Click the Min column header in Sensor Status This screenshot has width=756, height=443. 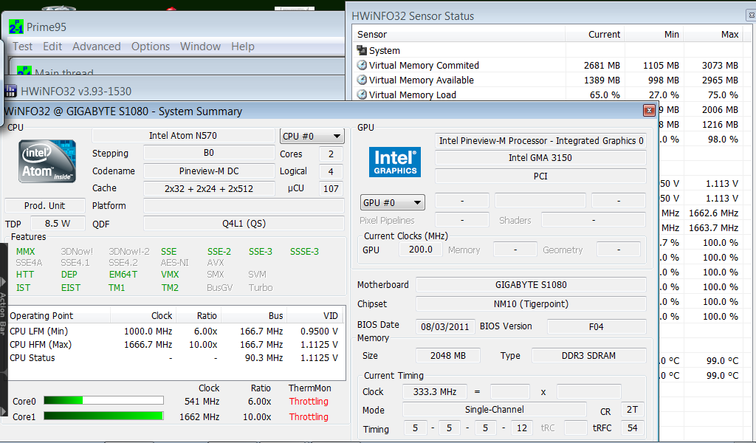coord(654,34)
